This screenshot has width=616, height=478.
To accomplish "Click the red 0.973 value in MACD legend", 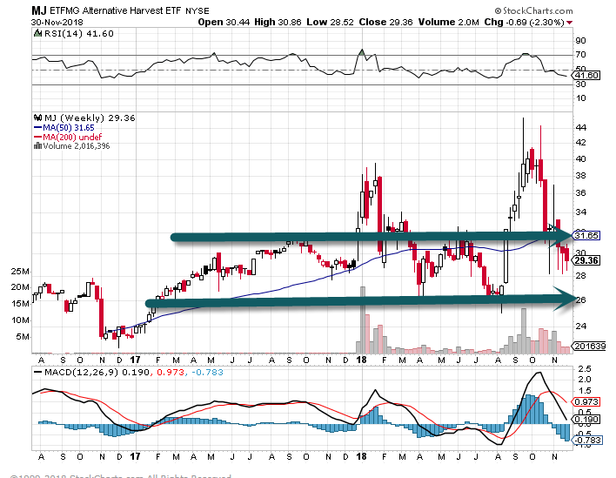I will 171,372.
